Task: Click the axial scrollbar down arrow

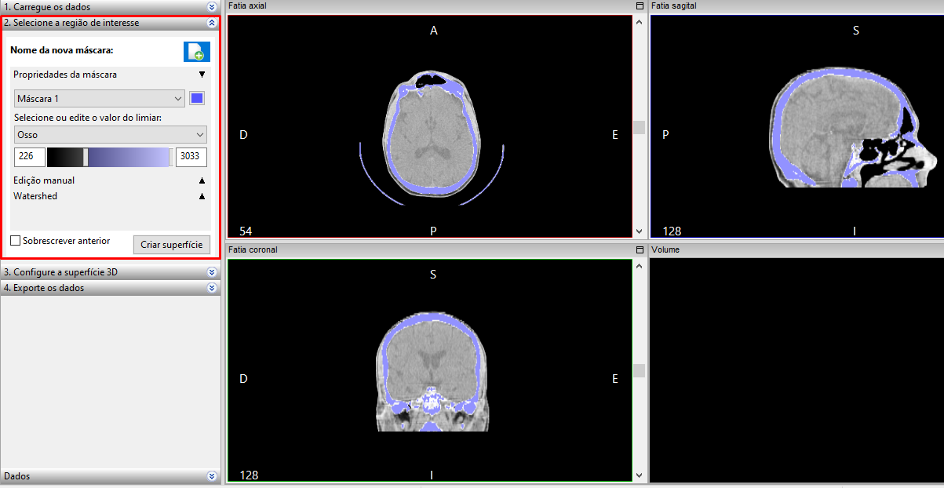Action: click(x=640, y=232)
